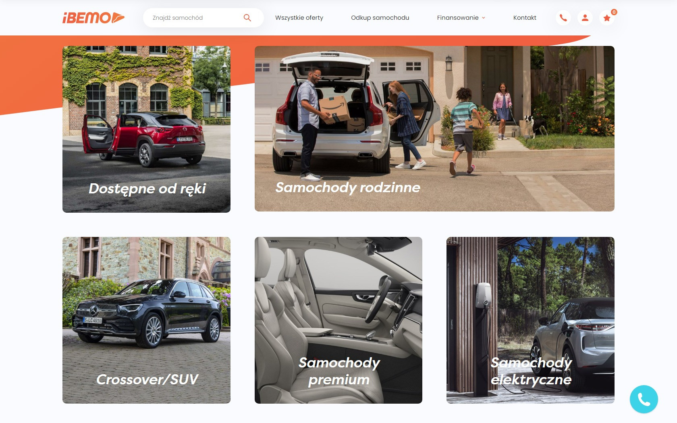Go to Wszystkie oferty

click(x=299, y=18)
